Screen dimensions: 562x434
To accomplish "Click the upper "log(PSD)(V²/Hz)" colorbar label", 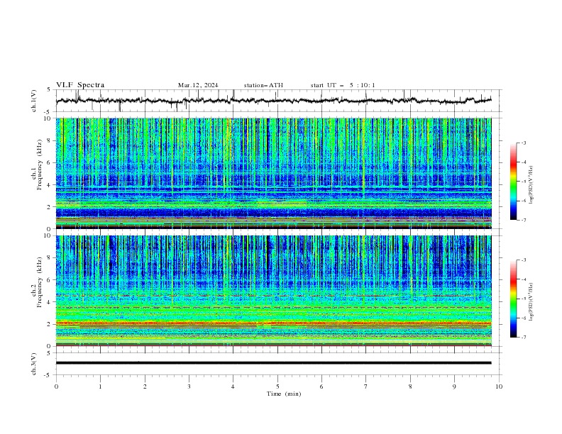I will point(531,185).
